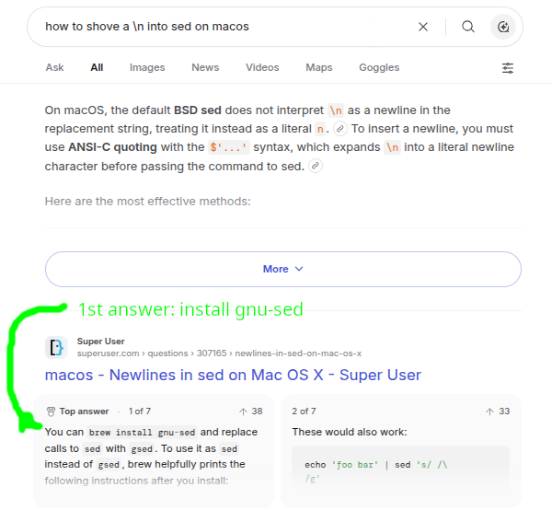
Task: Expand the AI answer with More
Action: (283, 269)
